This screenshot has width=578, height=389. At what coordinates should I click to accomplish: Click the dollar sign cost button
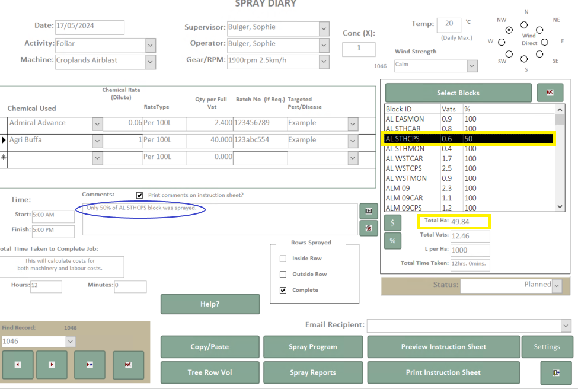[392, 223]
